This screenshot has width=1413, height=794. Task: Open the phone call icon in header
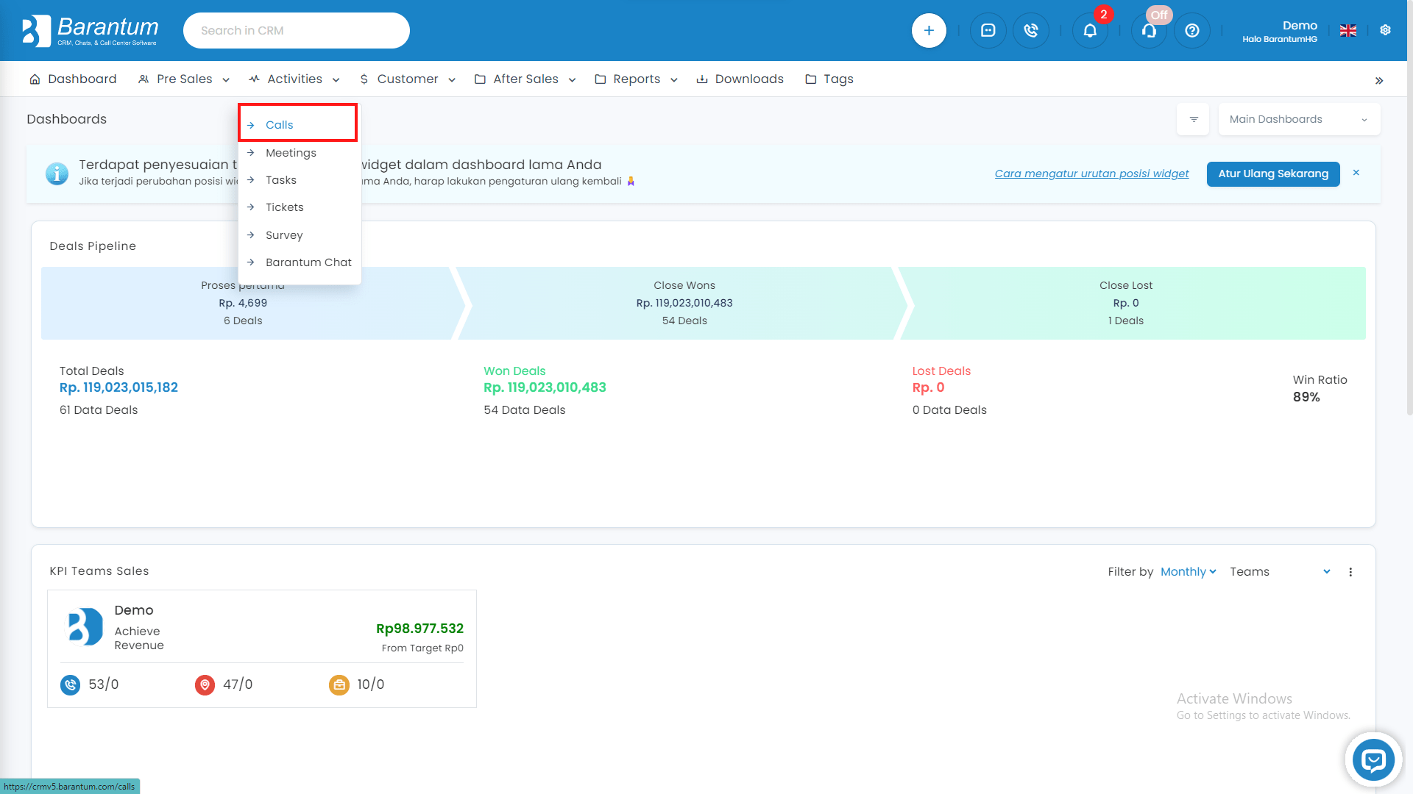pos(1031,30)
